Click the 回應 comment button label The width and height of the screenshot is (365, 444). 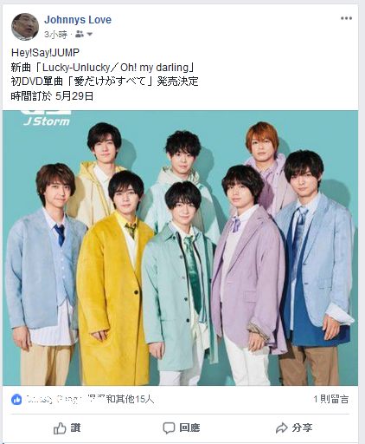[x=189, y=428]
